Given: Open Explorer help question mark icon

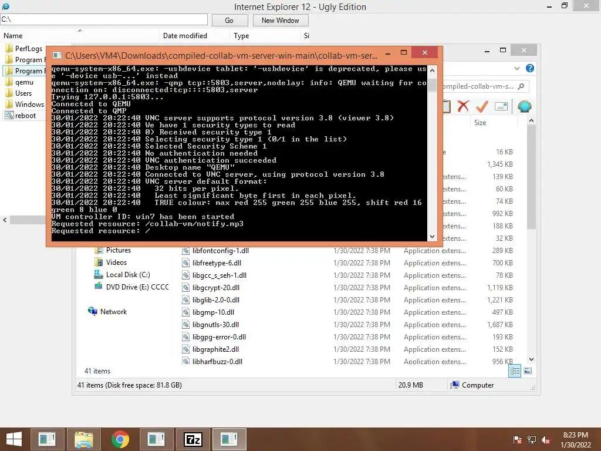Looking at the screenshot, I should click(x=530, y=68).
